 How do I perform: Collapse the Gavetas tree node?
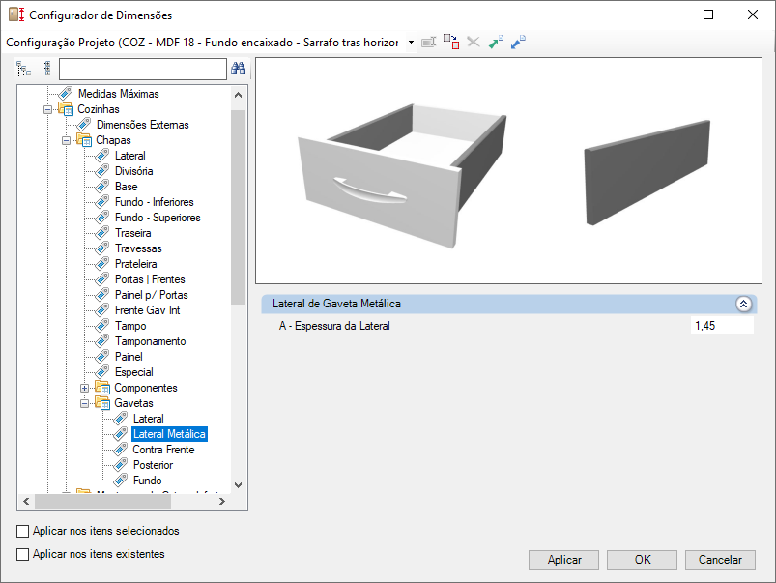[85, 403]
